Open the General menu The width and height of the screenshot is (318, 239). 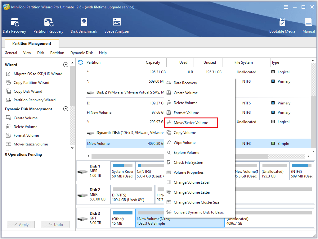[11, 53]
